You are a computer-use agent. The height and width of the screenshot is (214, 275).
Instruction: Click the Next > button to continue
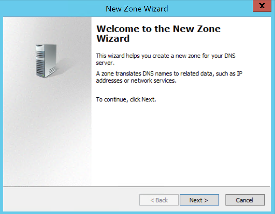coord(199,200)
